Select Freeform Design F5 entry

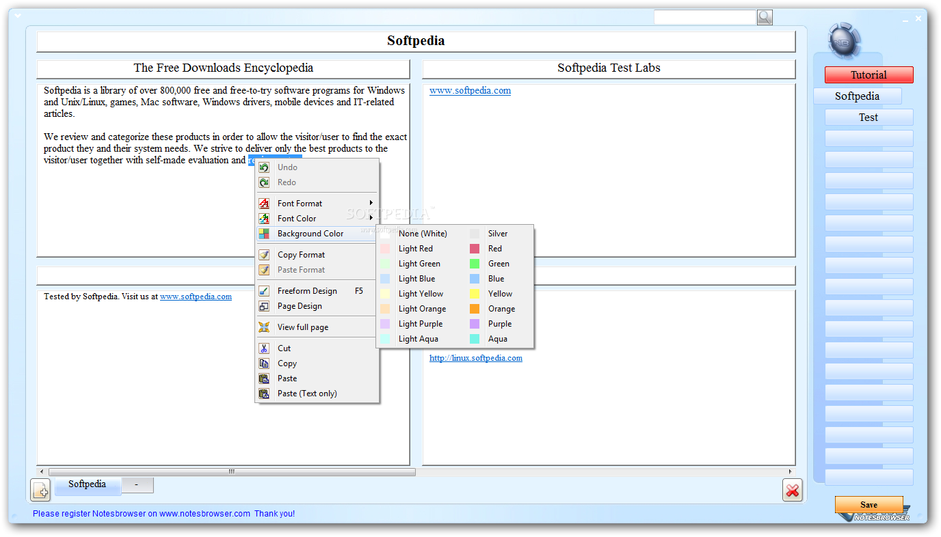[x=317, y=291]
